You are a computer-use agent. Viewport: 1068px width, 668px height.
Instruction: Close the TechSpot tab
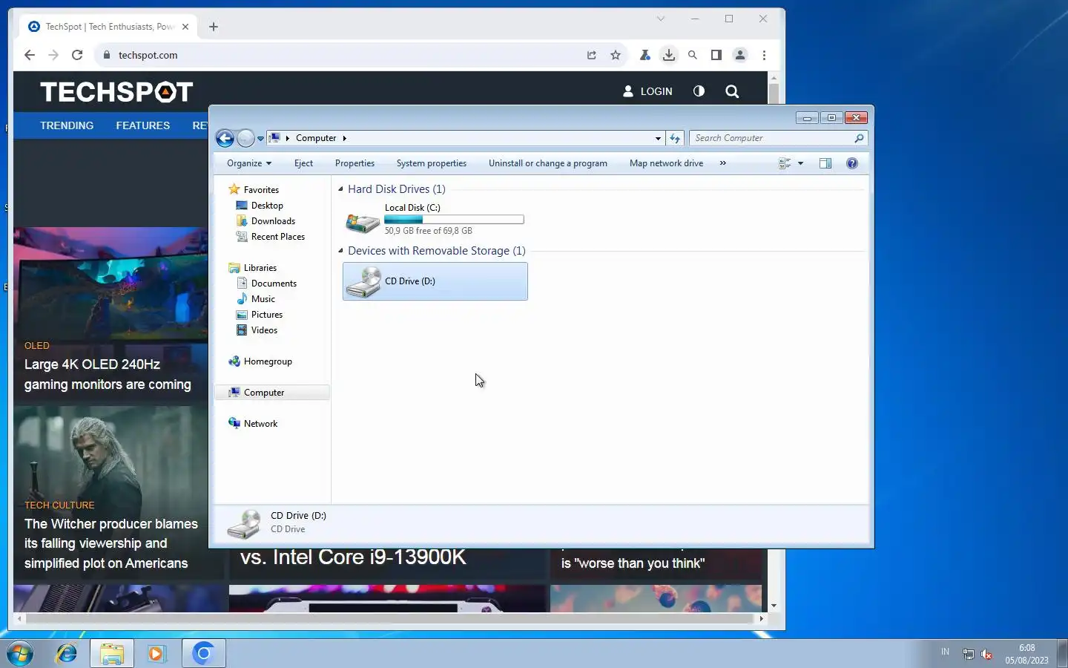[185, 27]
